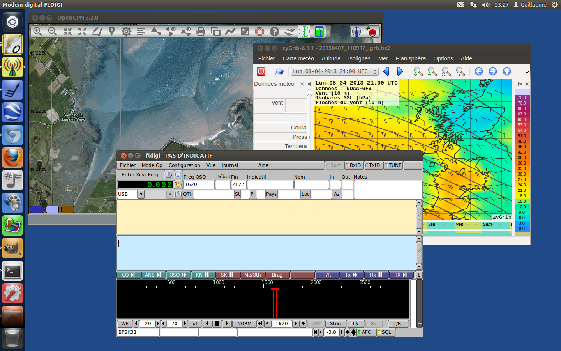The width and height of the screenshot is (561, 351).
Task: Open the forecast date dropdown in zyGrib
Action: (335, 71)
